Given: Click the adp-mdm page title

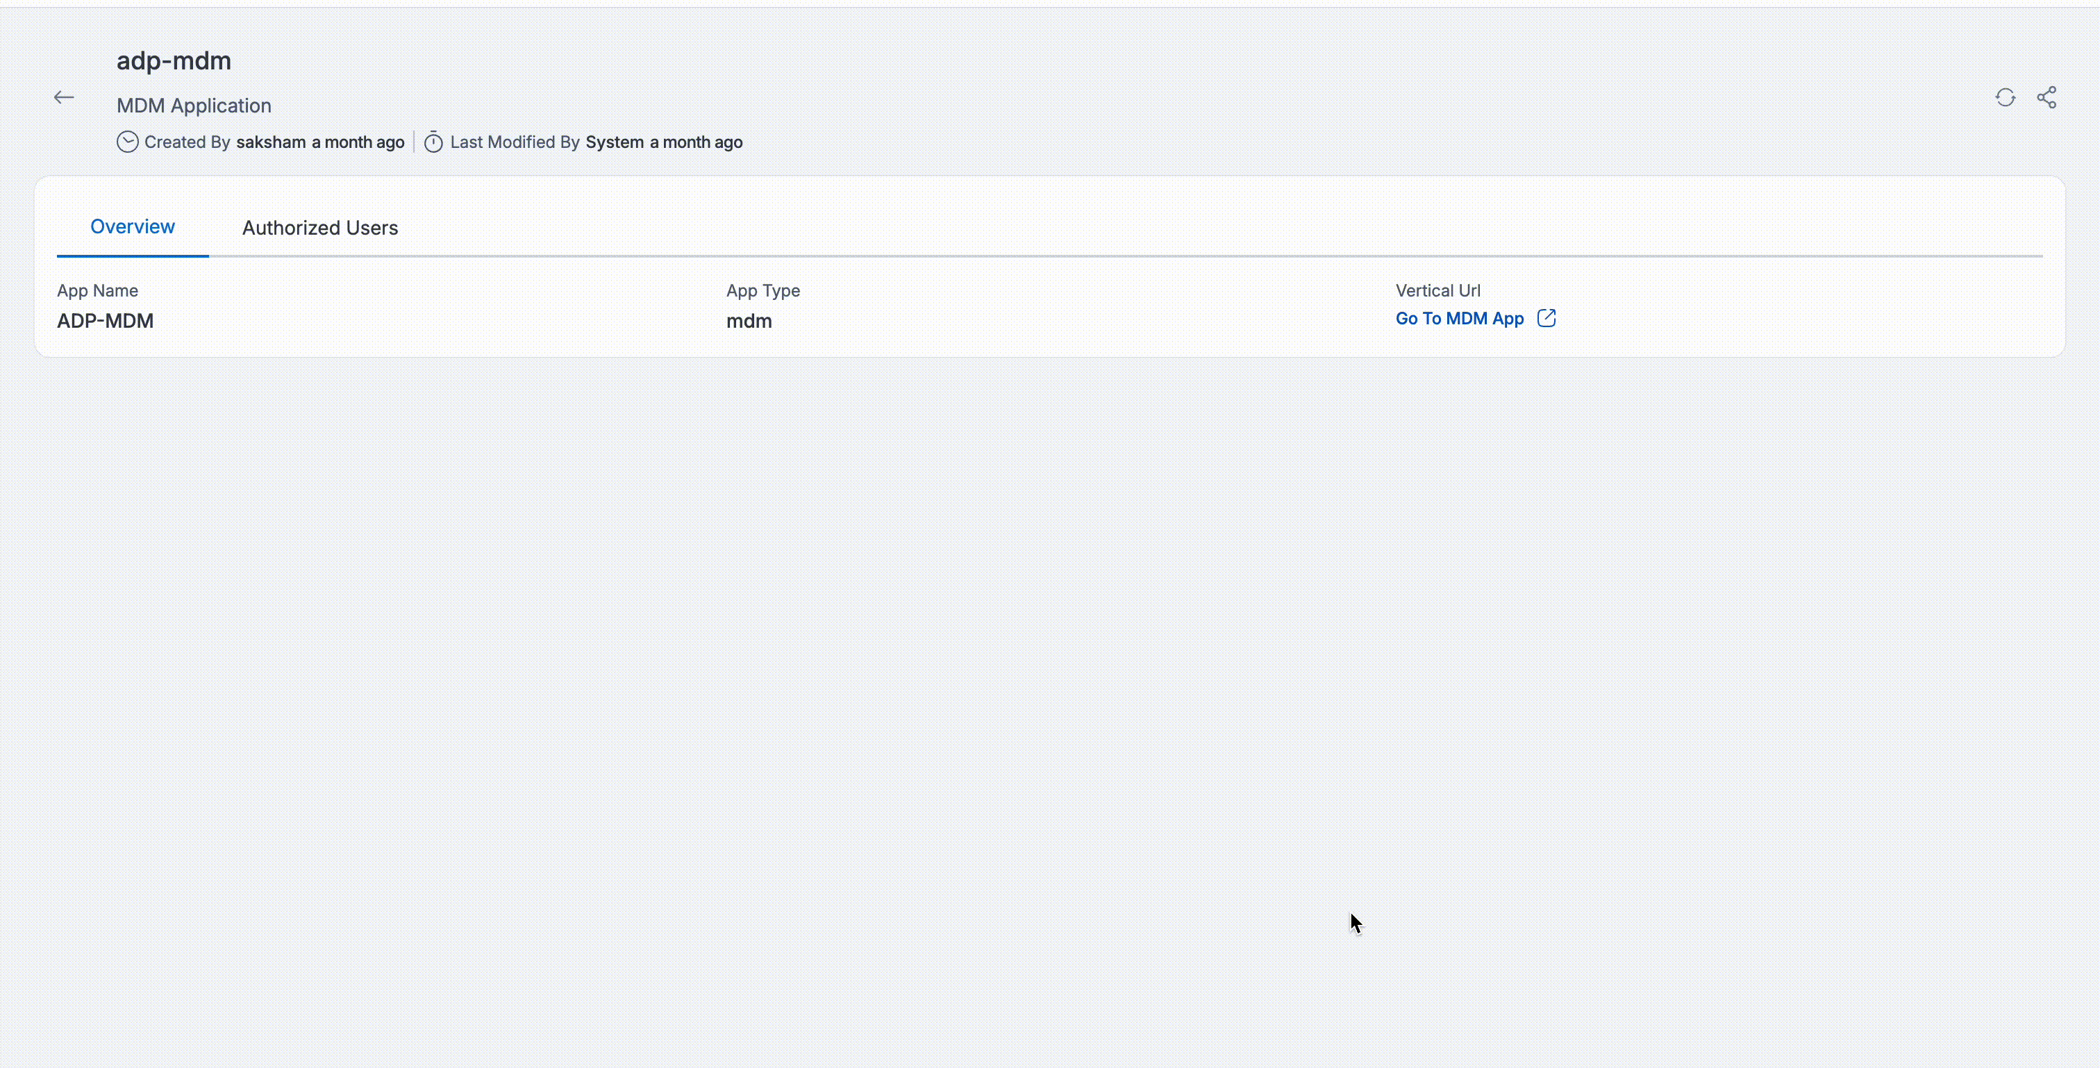Looking at the screenshot, I should (174, 60).
